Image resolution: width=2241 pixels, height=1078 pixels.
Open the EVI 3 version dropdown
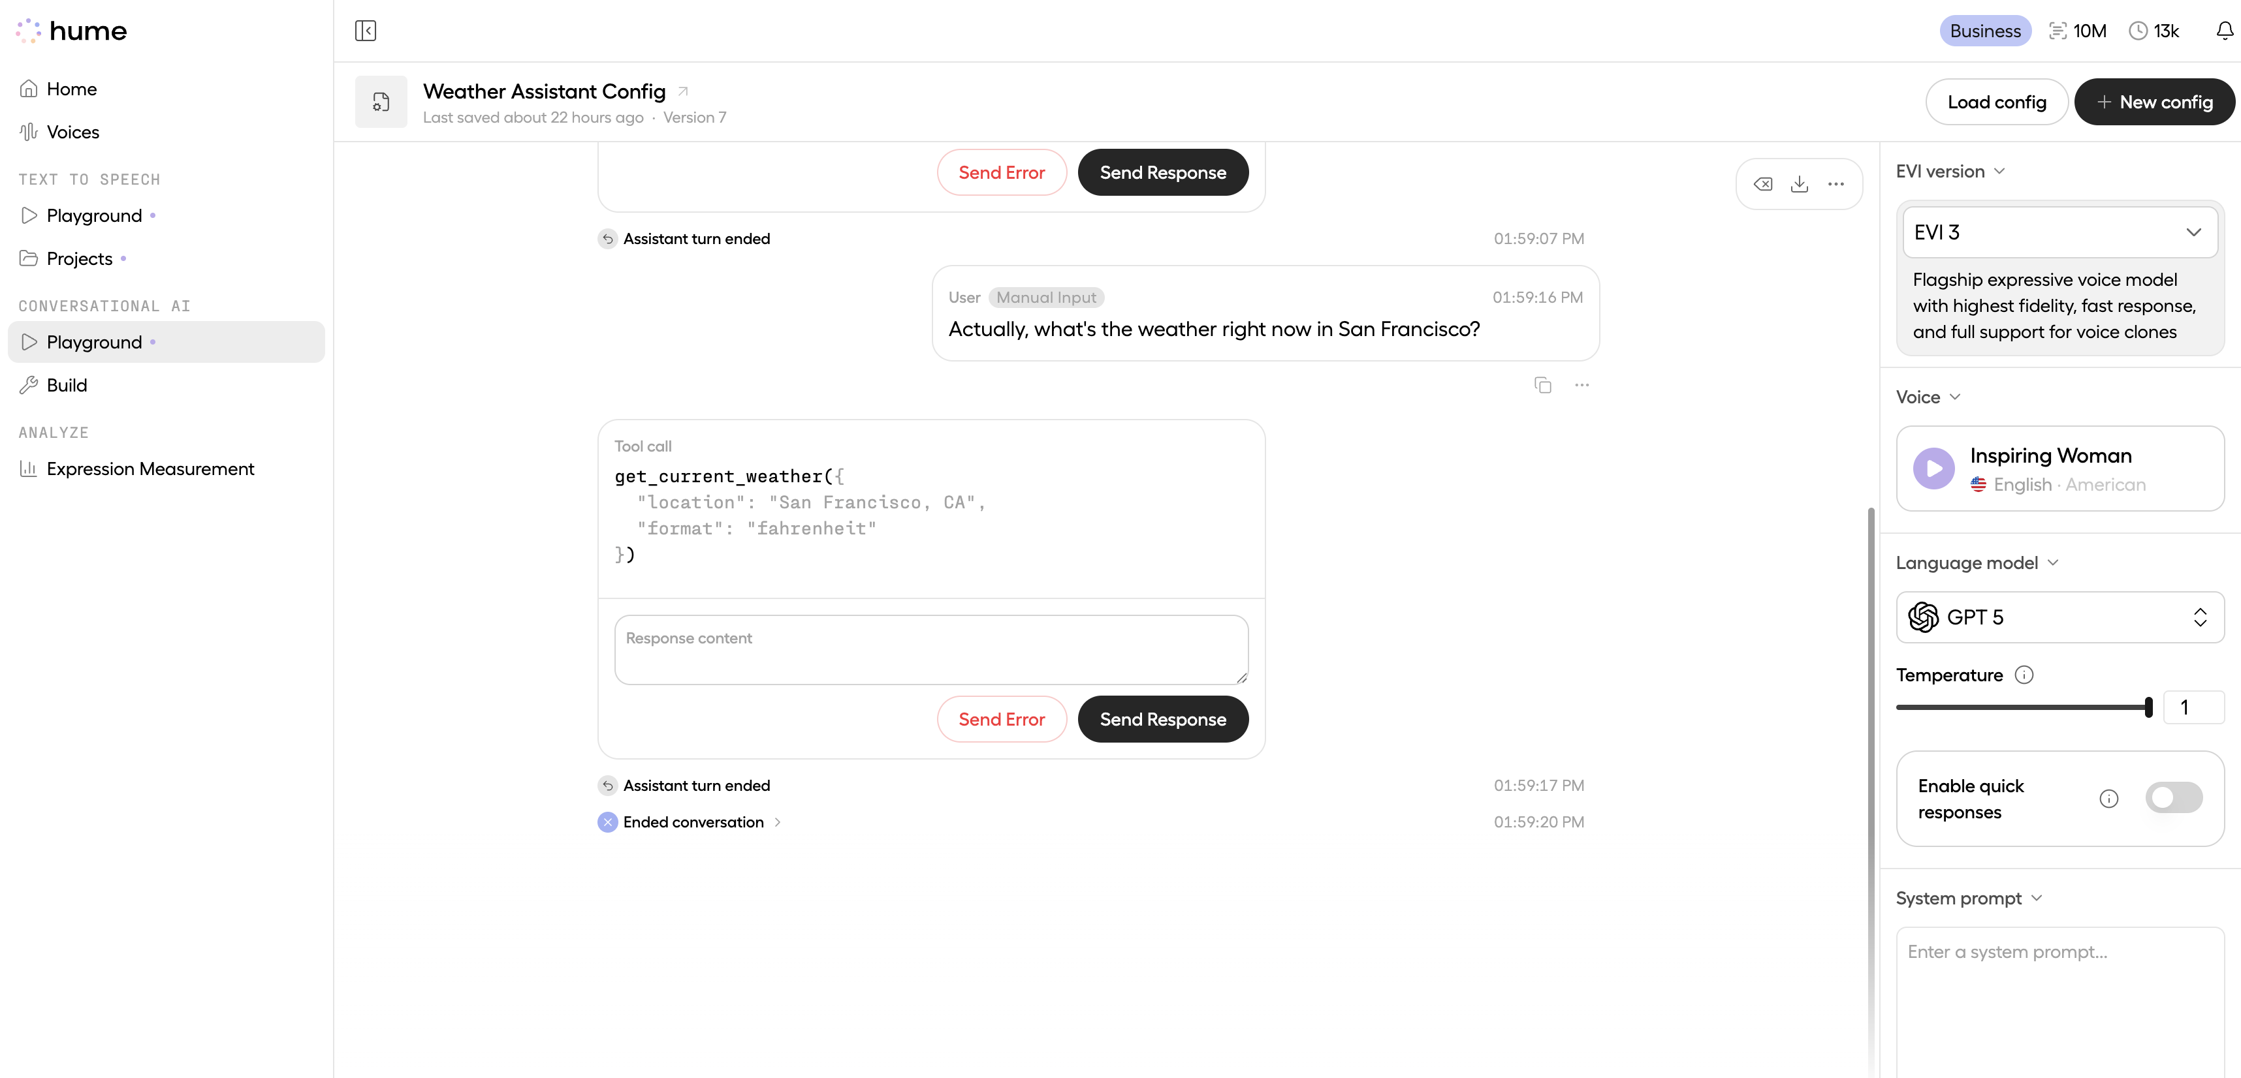pyautogui.click(x=2059, y=232)
